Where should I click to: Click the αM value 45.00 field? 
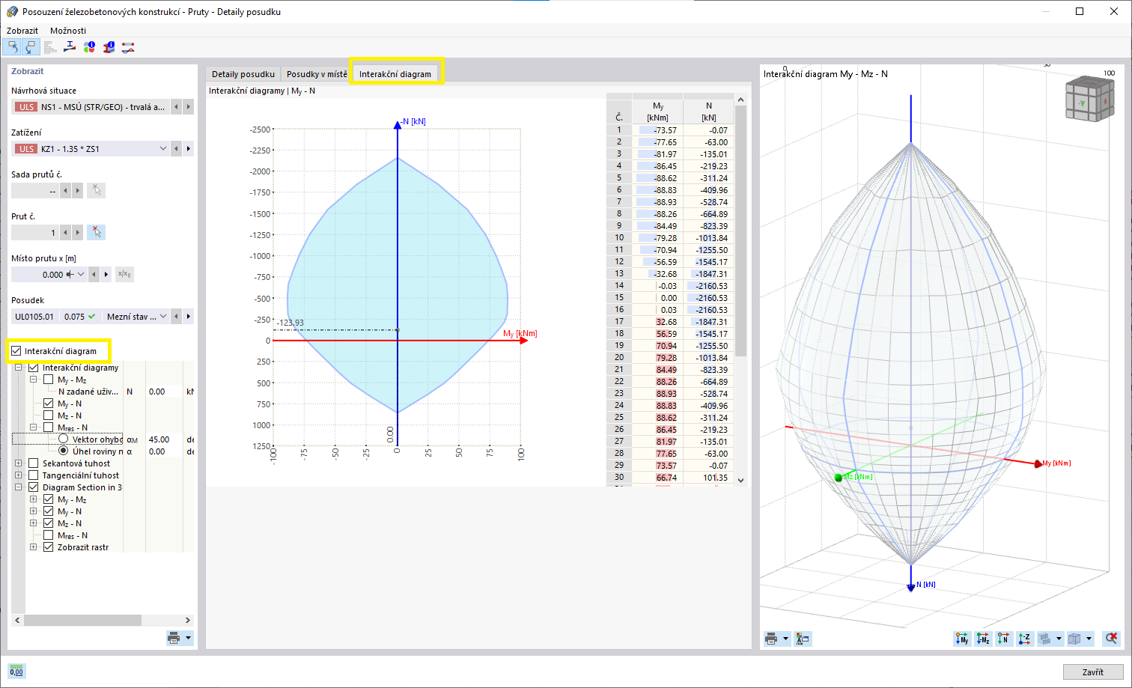click(165, 439)
